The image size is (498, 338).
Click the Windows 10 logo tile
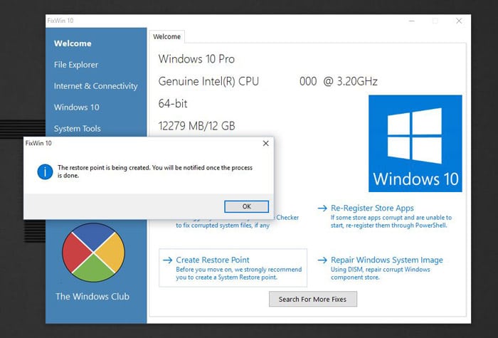point(415,143)
